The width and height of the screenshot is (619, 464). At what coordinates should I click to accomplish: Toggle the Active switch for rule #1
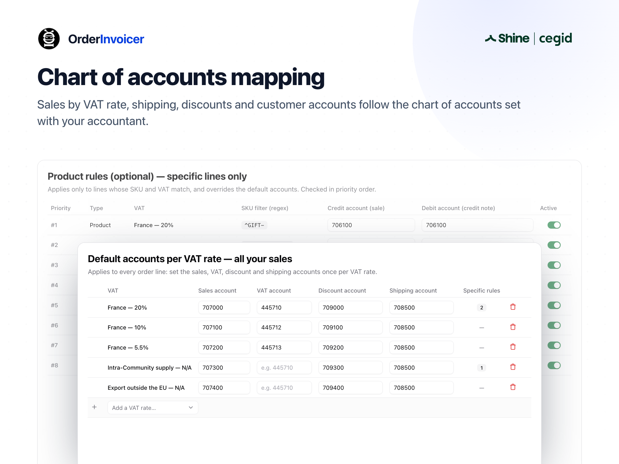[x=554, y=225]
